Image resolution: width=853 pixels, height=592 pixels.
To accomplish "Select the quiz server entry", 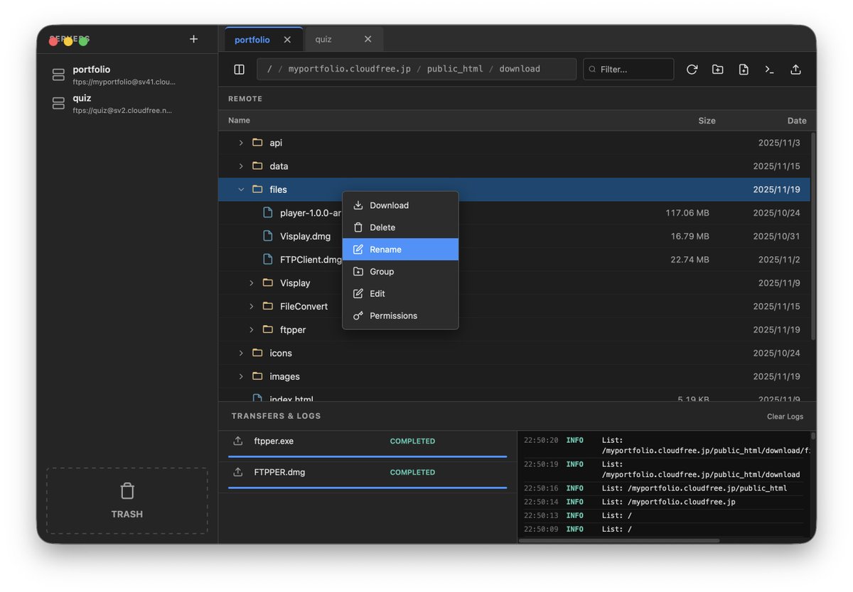I will [127, 103].
